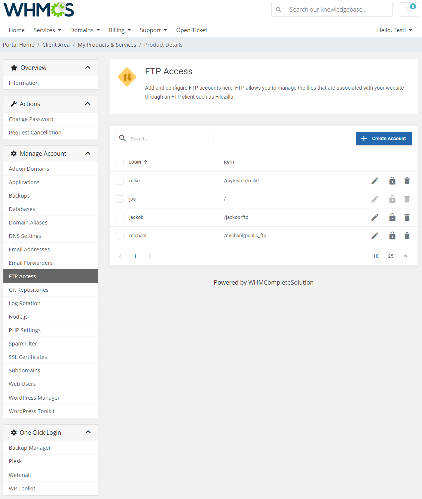Click the search magnifier in the FTP table
The image size is (422, 499).
(122, 138)
